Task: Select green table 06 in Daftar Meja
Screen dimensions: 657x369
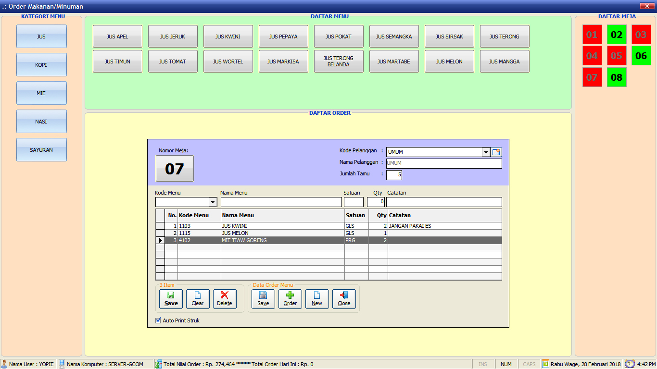Action: 641,56
